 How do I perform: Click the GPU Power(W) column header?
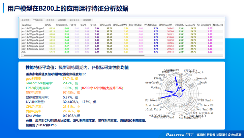[166, 25]
